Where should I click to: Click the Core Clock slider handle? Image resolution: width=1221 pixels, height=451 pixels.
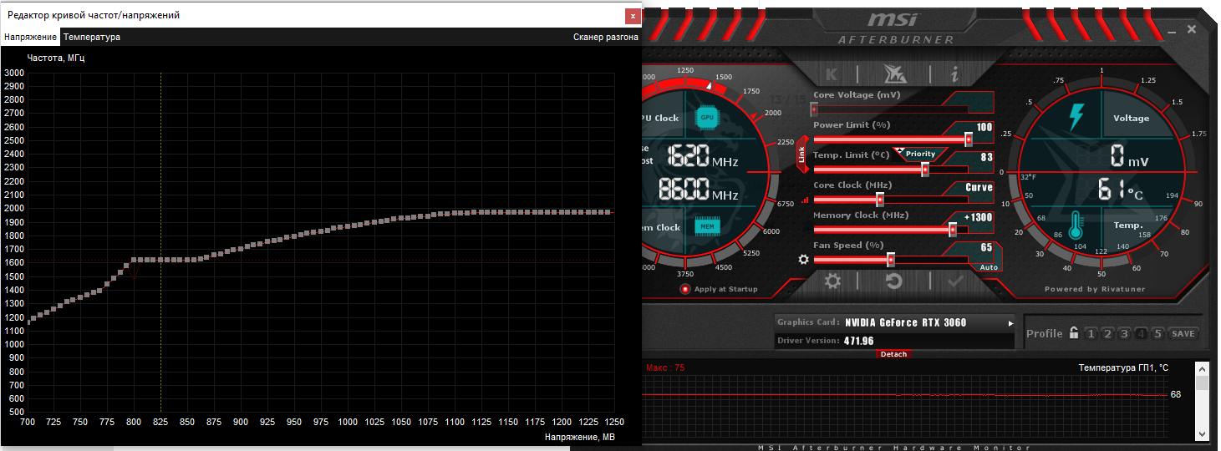pyautogui.click(x=880, y=199)
